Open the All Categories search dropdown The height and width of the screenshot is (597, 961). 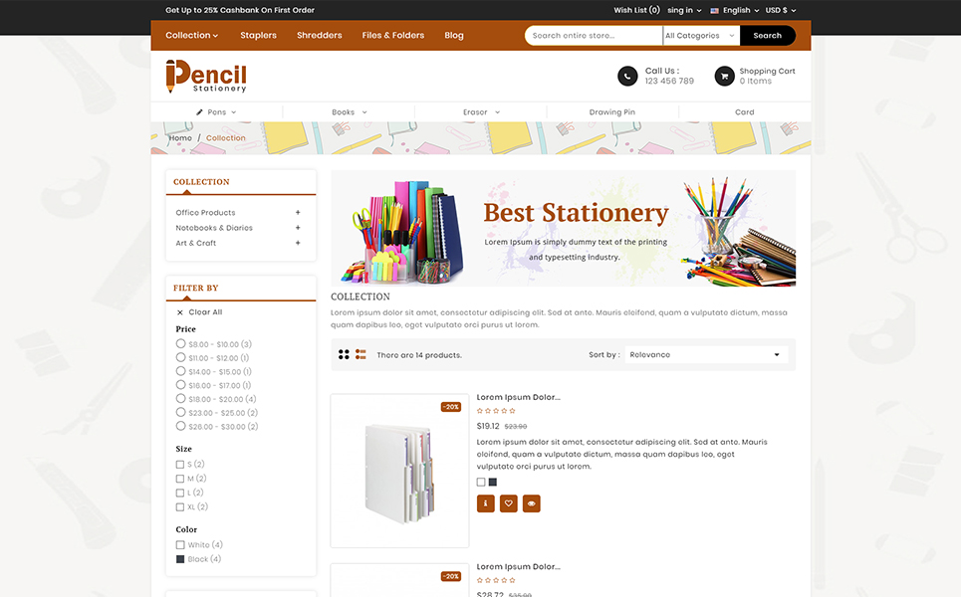tap(701, 36)
